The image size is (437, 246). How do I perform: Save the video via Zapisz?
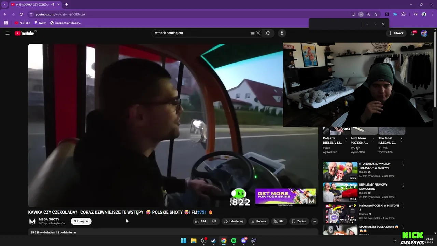[x=299, y=221]
